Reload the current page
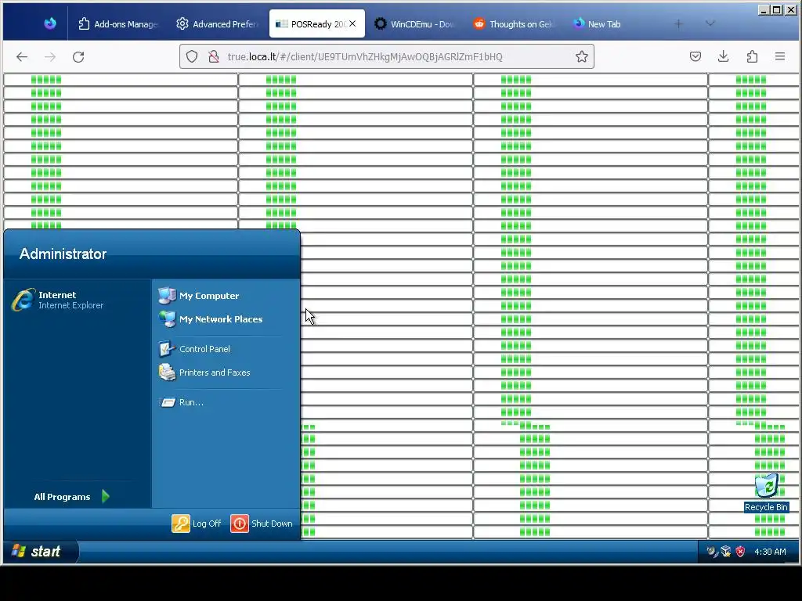 [x=78, y=56]
